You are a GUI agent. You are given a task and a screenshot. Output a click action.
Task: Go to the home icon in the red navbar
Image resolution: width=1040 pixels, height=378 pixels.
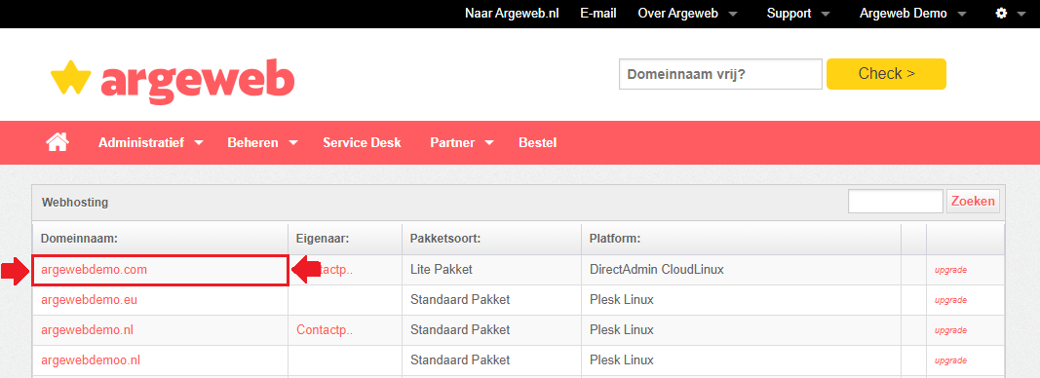tap(58, 141)
